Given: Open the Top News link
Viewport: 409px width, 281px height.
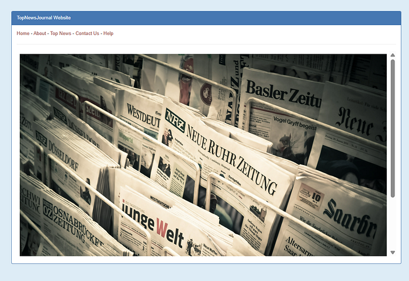Looking at the screenshot, I should pos(61,33).
